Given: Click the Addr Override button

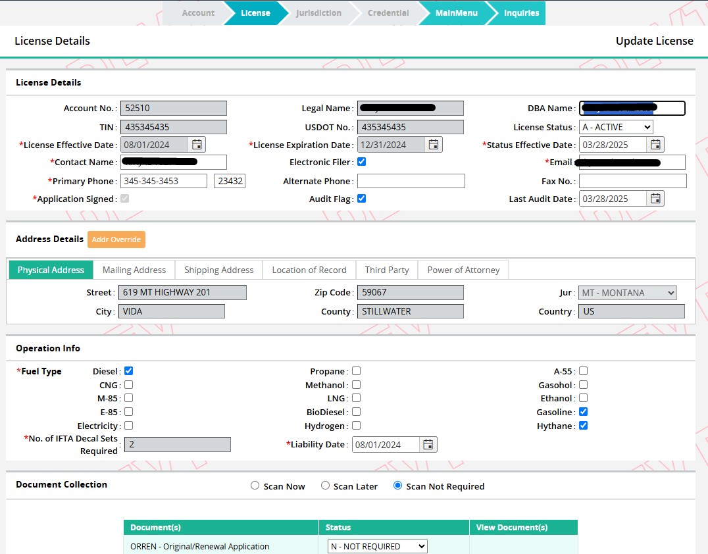Looking at the screenshot, I should pos(116,239).
